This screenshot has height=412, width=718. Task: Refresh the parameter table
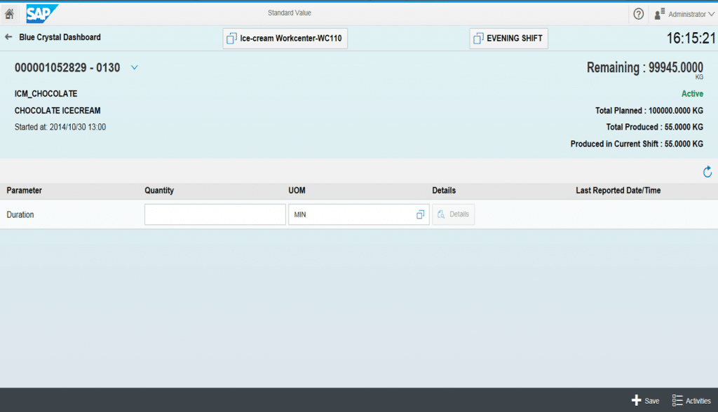tap(707, 172)
